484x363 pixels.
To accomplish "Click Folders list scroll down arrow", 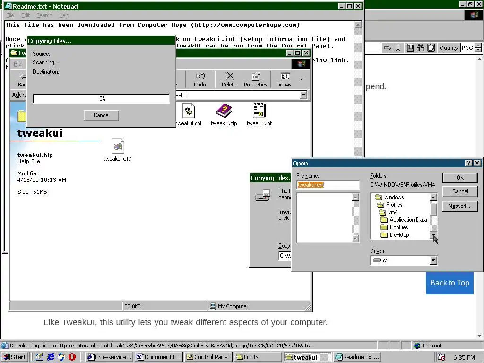I will 433,235.
